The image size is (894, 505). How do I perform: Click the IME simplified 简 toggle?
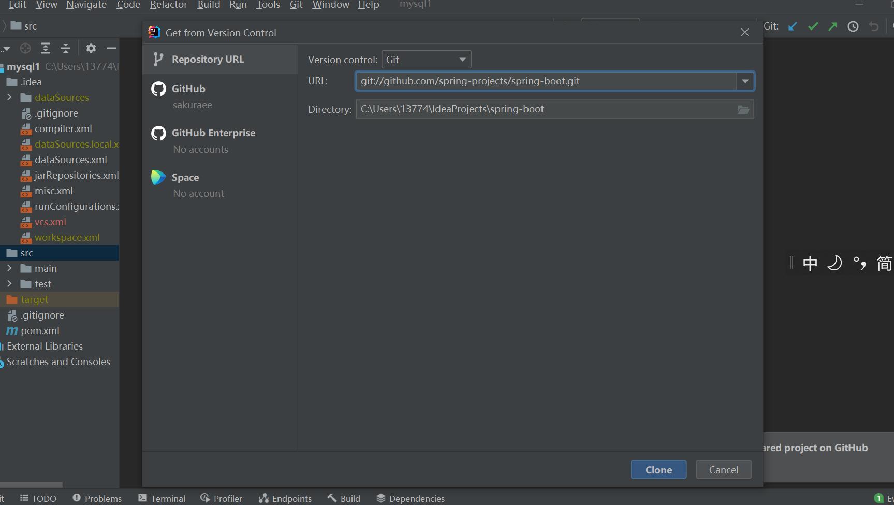884,263
